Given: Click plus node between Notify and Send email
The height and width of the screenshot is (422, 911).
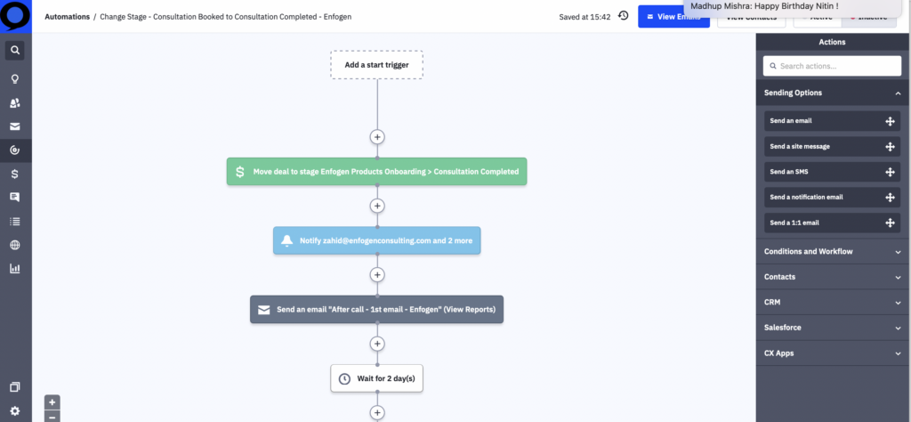Looking at the screenshot, I should point(377,275).
